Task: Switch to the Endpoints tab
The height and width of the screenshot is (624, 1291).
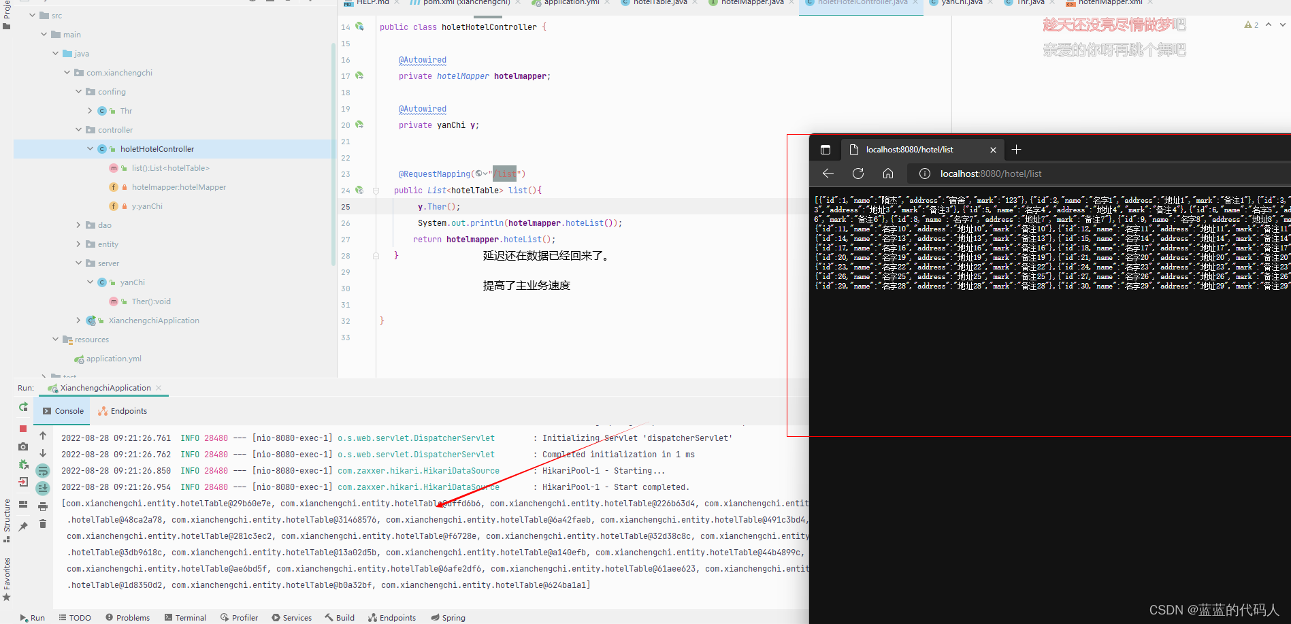Action: [127, 411]
